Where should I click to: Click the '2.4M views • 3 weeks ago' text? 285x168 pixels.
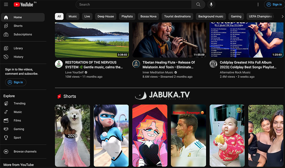(x=237, y=77)
